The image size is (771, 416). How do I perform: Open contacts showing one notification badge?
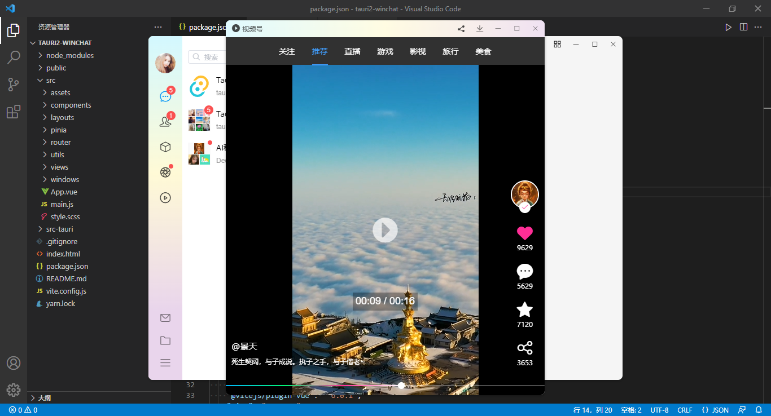click(165, 121)
